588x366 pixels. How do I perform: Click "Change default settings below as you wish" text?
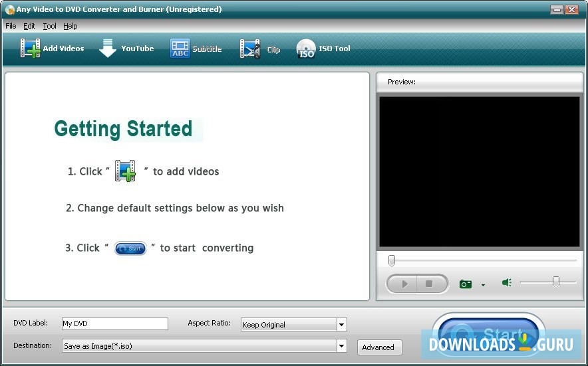(180, 208)
